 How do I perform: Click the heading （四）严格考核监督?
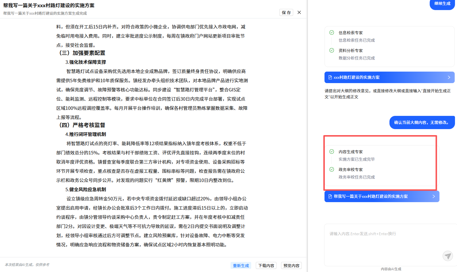click(82, 125)
